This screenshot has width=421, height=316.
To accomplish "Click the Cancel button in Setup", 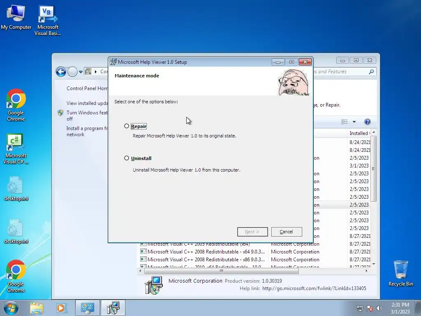I will [x=287, y=232].
